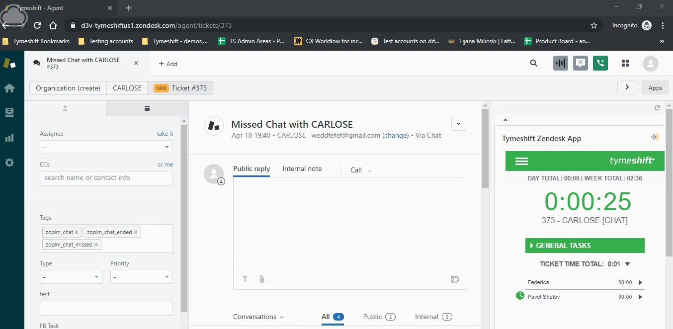The image size is (673, 329).
Task: Click the test text field
Action: click(106, 308)
